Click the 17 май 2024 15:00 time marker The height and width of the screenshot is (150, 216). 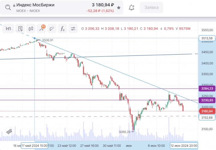[x=34, y=145]
